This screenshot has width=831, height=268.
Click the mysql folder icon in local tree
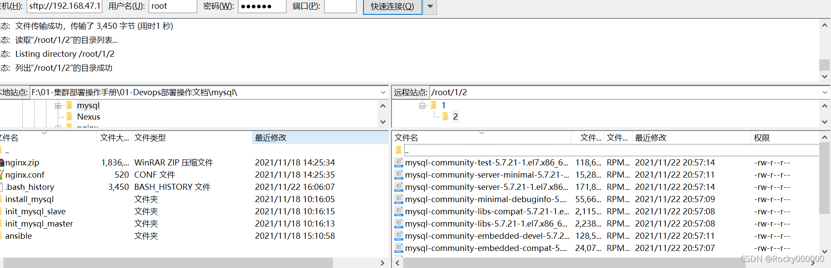(69, 105)
